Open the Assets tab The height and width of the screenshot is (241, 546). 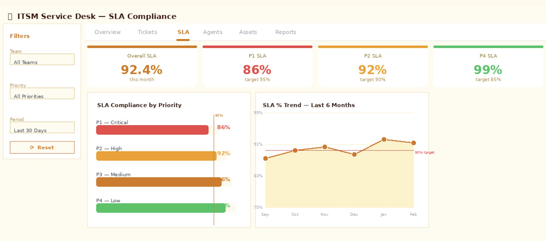tap(248, 32)
